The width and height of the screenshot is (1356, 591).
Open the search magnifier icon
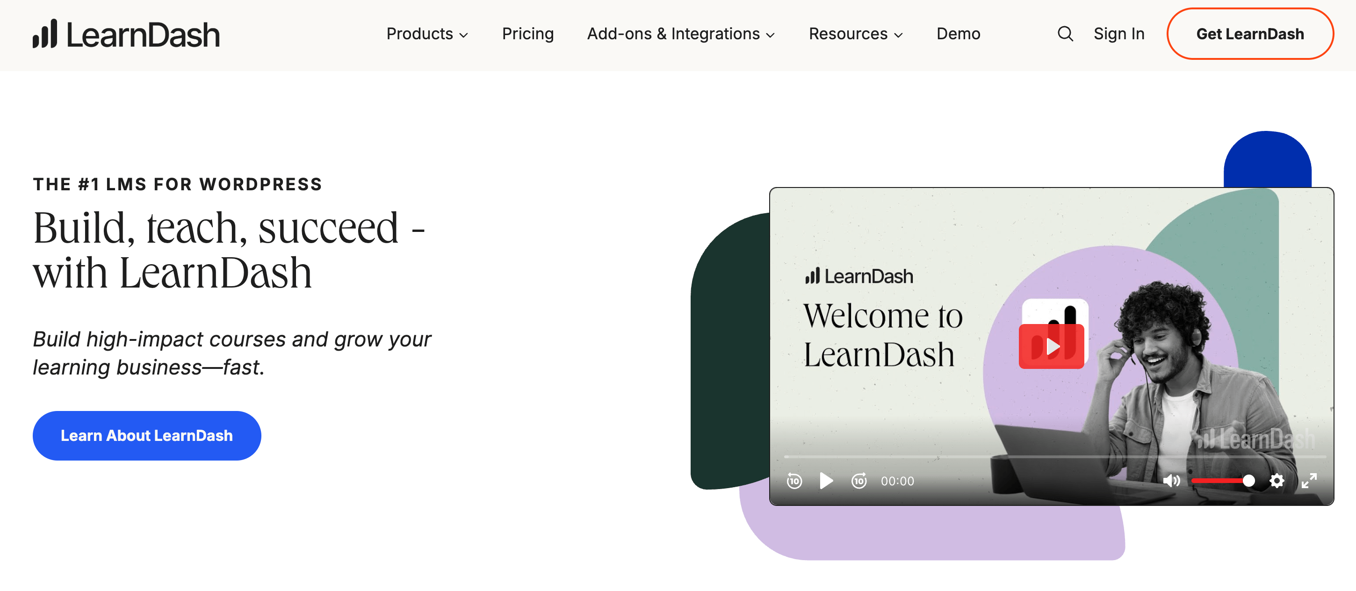(1065, 34)
